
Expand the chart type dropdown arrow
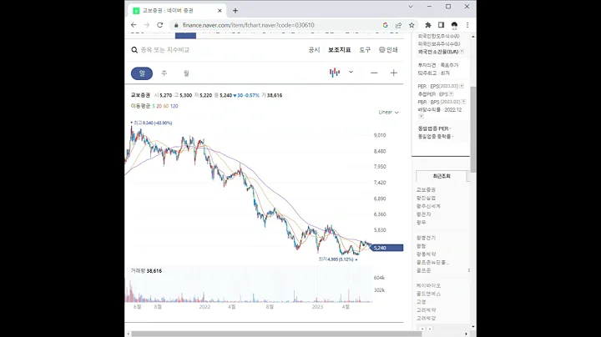pos(351,72)
